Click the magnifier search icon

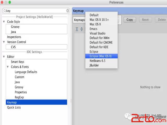[5, 11]
